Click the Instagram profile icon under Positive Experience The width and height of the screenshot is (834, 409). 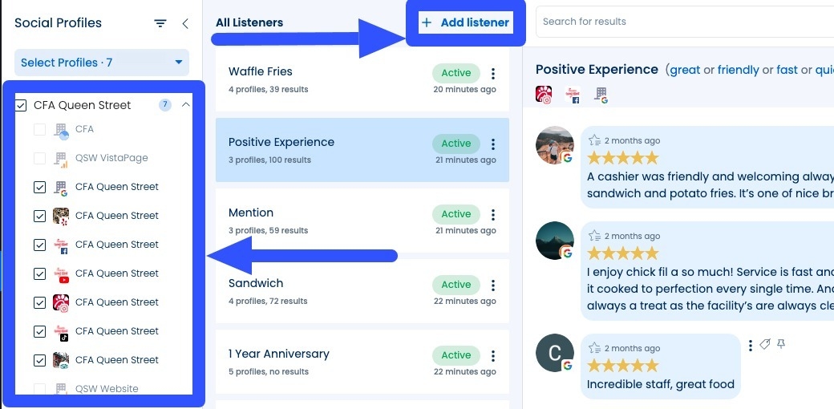point(544,95)
